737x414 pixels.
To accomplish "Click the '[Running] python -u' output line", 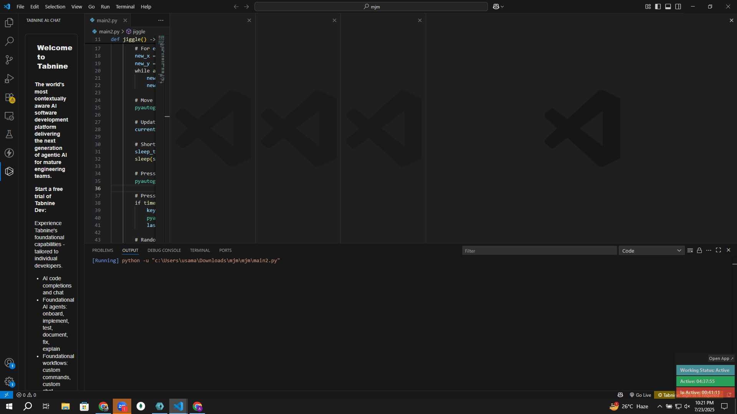I will pyautogui.click(x=186, y=261).
